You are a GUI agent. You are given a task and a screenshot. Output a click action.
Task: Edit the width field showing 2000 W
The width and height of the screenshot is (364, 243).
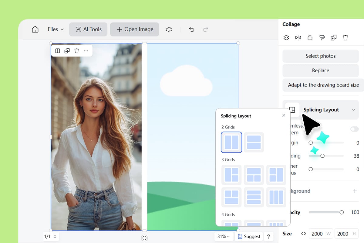(x=321, y=234)
